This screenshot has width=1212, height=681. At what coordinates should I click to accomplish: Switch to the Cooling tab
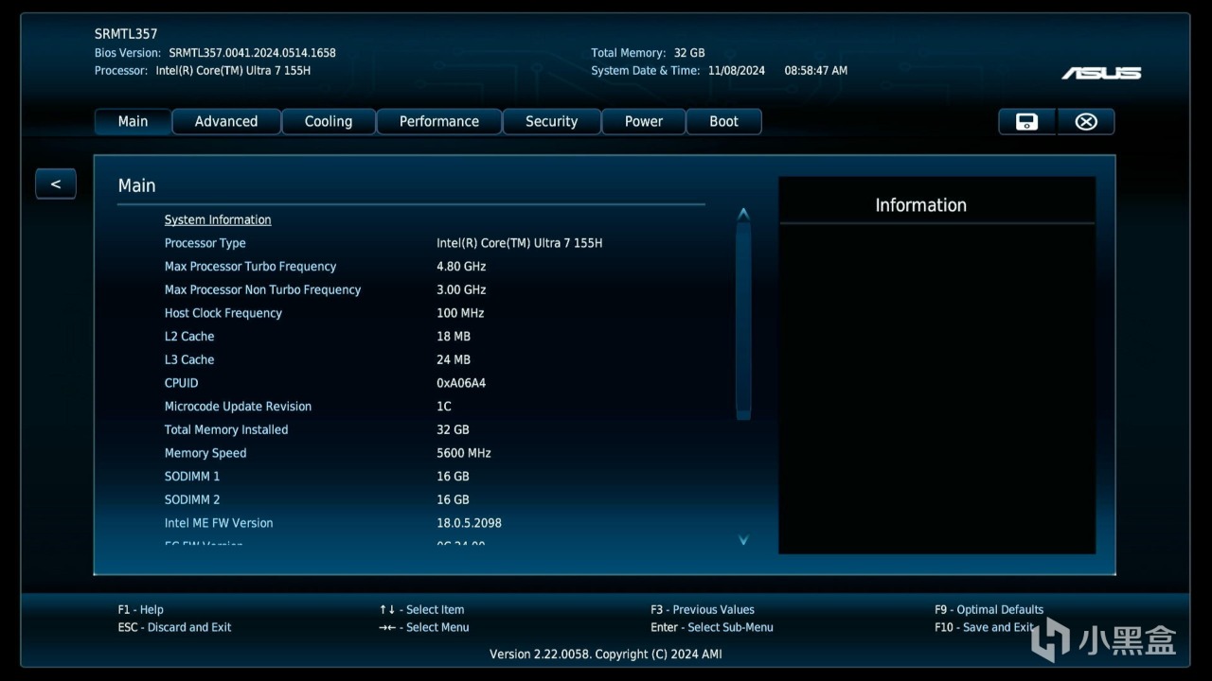tap(329, 121)
